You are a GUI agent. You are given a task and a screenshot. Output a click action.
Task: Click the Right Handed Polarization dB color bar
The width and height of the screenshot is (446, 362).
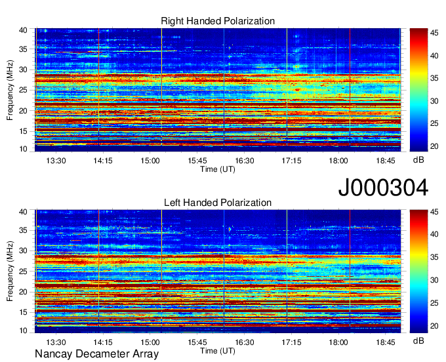coord(418,90)
